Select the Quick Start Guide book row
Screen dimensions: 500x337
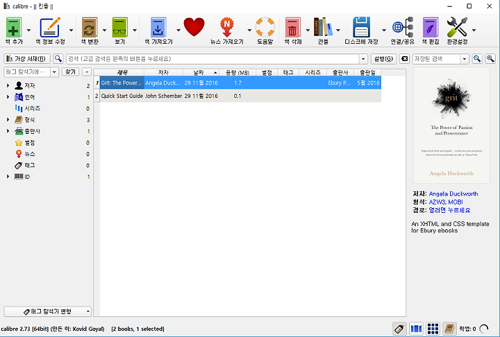237,96
